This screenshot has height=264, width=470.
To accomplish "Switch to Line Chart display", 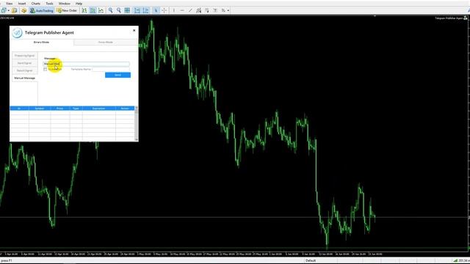I will (101, 10).
